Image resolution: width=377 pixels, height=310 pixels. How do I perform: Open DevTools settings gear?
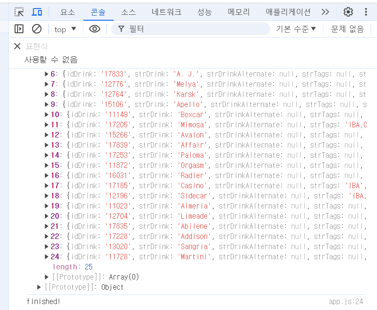348,12
